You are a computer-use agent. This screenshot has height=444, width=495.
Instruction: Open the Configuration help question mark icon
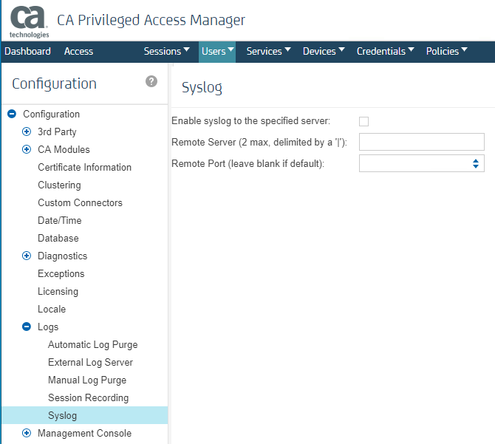pos(151,81)
